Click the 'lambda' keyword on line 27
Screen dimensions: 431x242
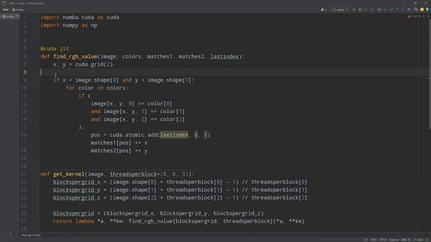(85, 221)
